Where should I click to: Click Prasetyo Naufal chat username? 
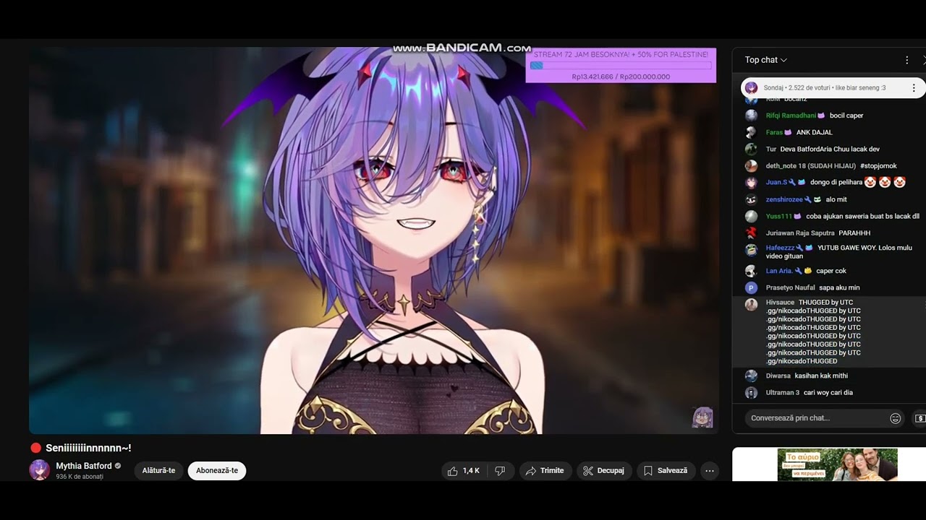(x=790, y=287)
